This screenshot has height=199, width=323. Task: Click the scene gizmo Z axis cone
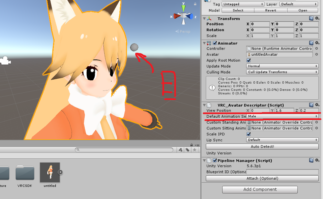point(190,16)
